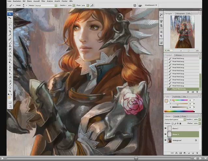Add a layer mask to Ebene 3
Viewport: 208px width, 161px height.
[181, 153]
